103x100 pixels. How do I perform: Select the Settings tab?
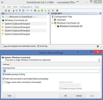point(6,65)
